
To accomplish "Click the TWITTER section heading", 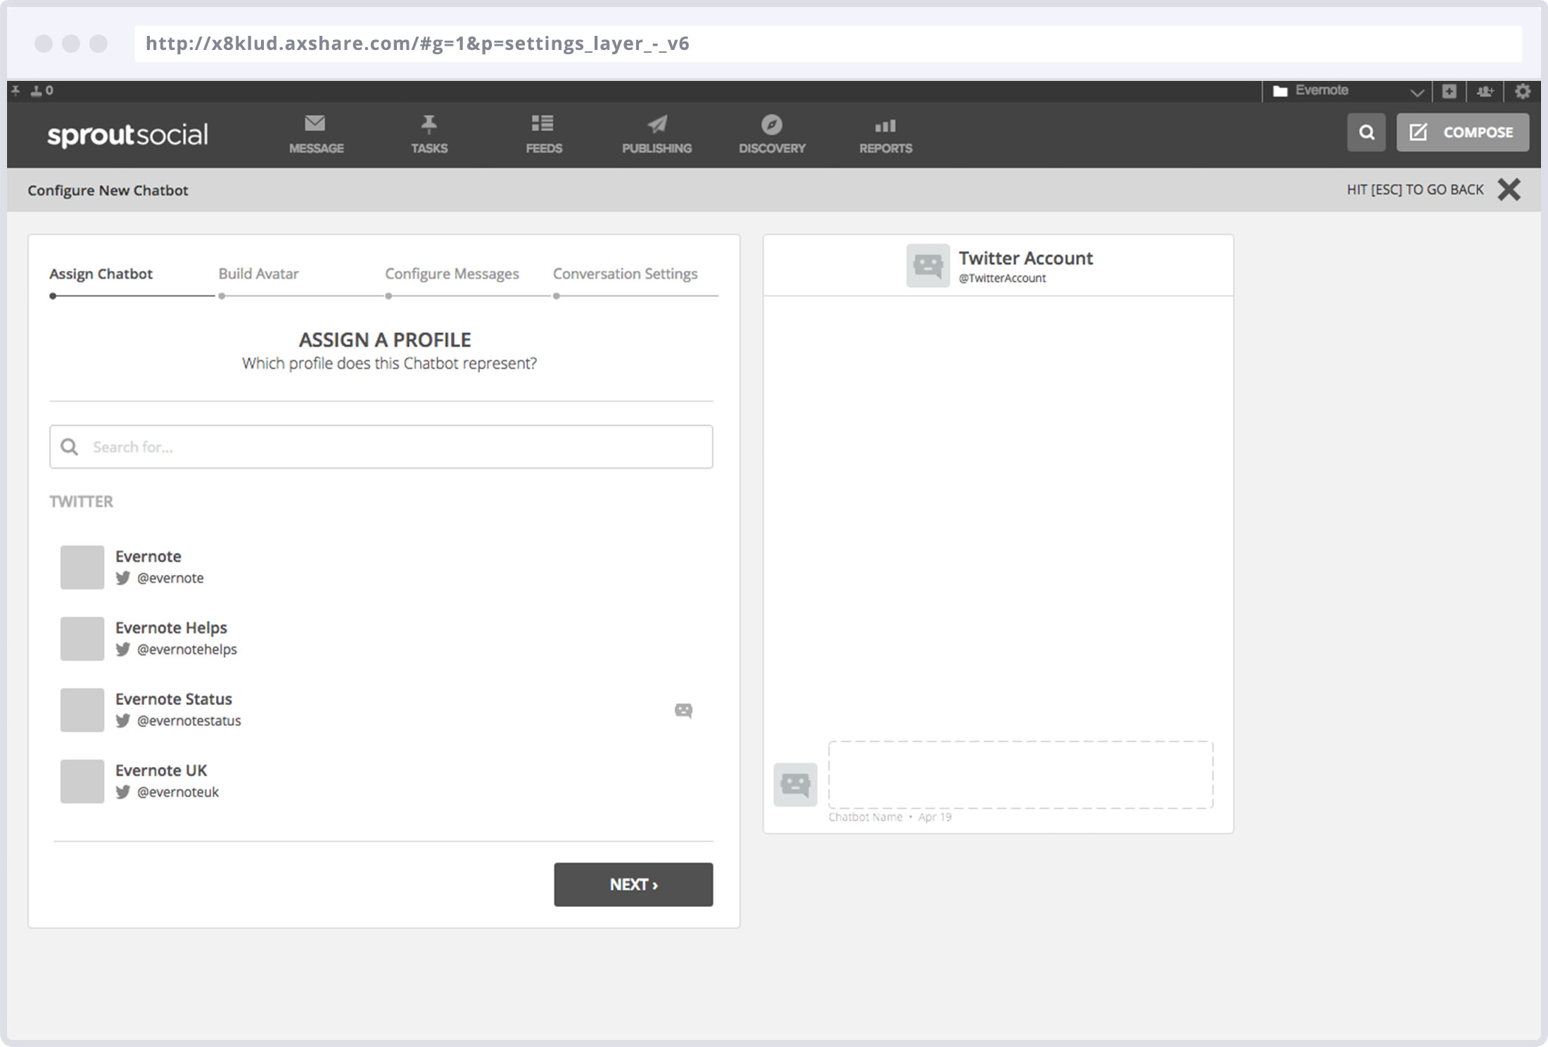I will [81, 502].
